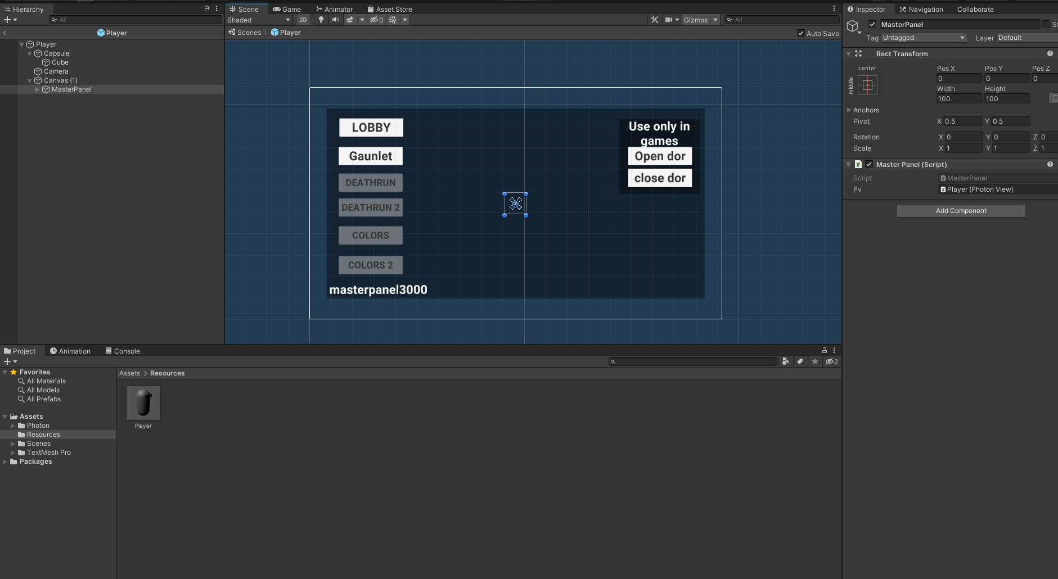The image size is (1058, 579).
Task: Open Hierarchy create plus dropdown
Action: 10,20
